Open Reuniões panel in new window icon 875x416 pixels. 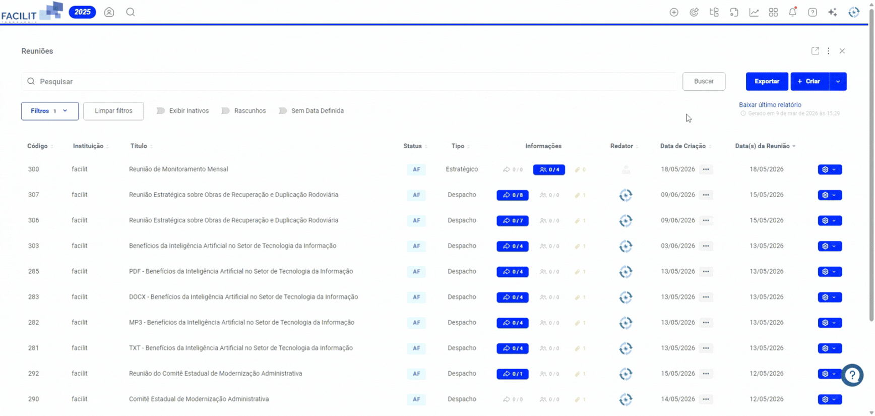tap(815, 51)
